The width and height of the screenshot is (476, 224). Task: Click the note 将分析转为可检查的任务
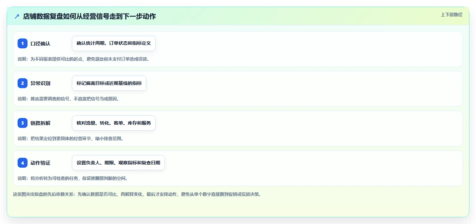click(73, 178)
